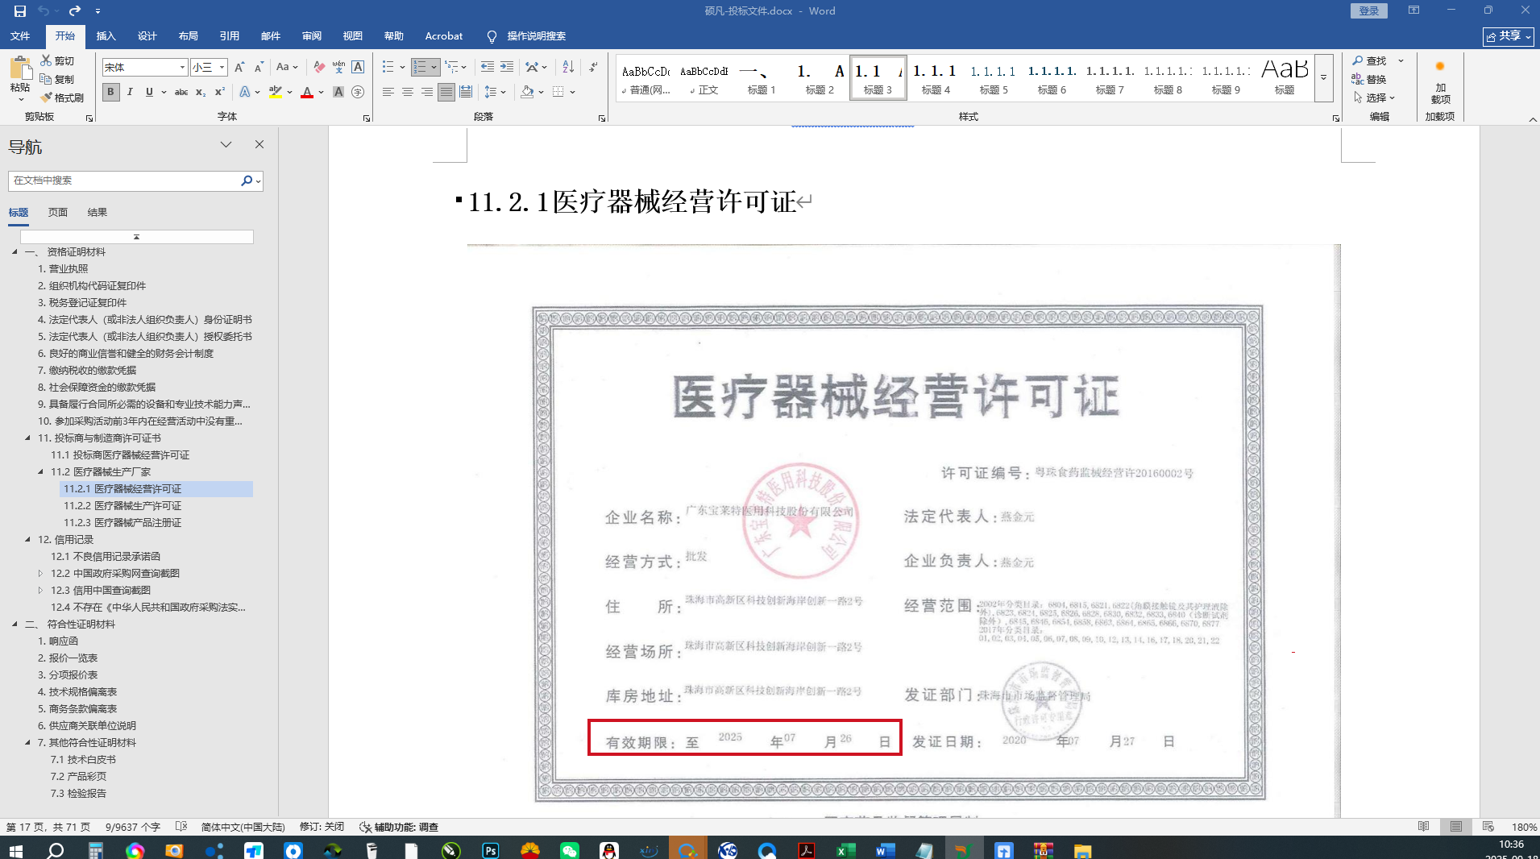Image resolution: width=1540 pixels, height=859 pixels.
Task: Switch to the 布局 ribbon tab
Action: click(x=189, y=36)
